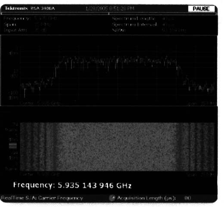
Task: Click the Spectrum Interval setting label
Action: (134, 25)
